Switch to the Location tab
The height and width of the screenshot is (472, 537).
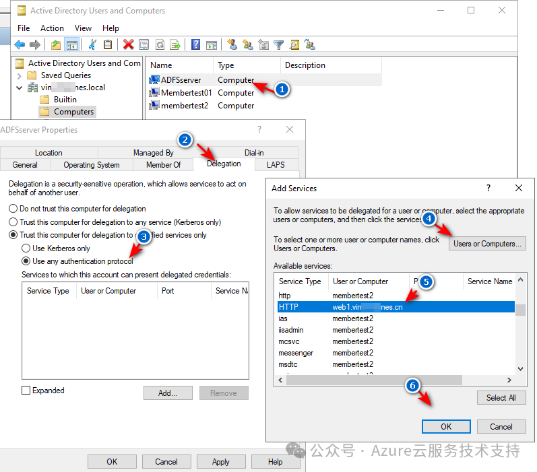click(49, 153)
